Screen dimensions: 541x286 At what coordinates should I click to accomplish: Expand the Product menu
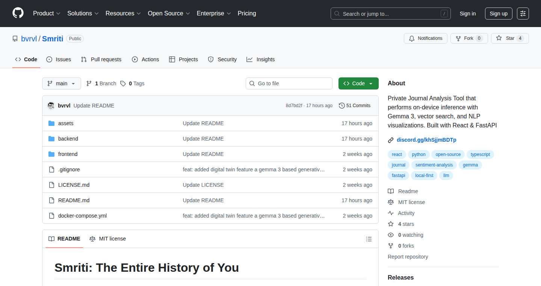(x=47, y=14)
